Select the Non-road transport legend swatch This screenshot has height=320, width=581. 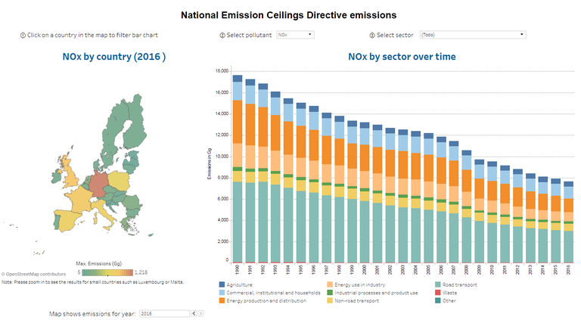pyautogui.click(x=330, y=301)
